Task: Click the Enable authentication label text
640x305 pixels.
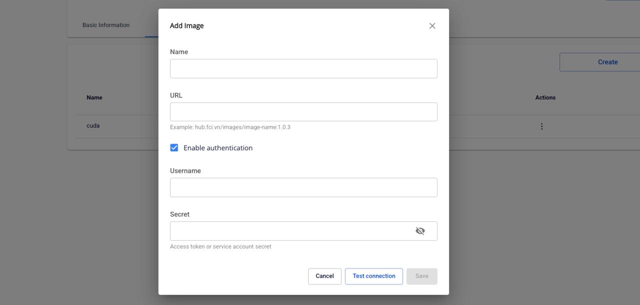Action: (217, 148)
